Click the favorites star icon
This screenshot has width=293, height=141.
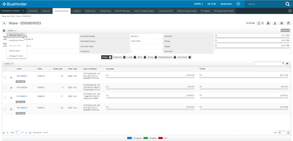[x=287, y=64]
